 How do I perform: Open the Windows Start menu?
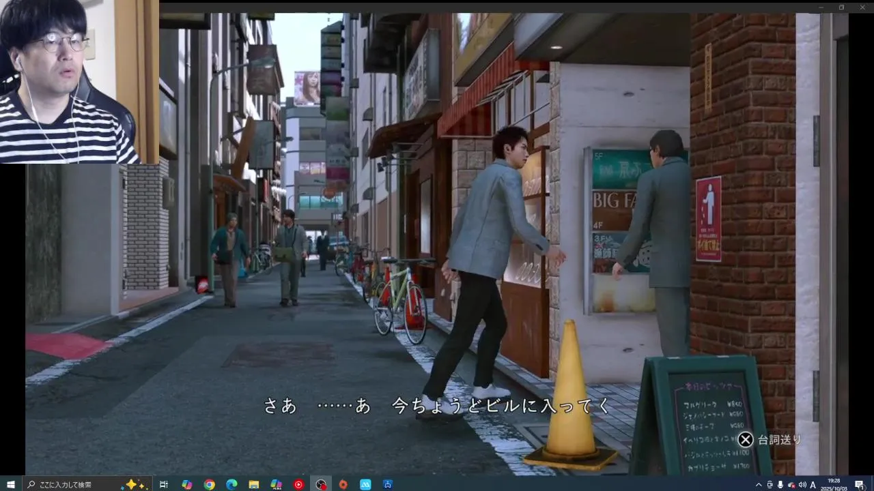click(11, 484)
